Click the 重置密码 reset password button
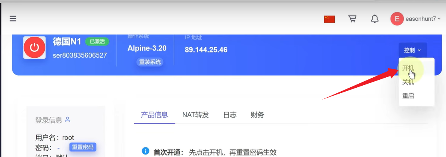Image resolution: width=446 pixels, height=157 pixels. tap(83, 147)
